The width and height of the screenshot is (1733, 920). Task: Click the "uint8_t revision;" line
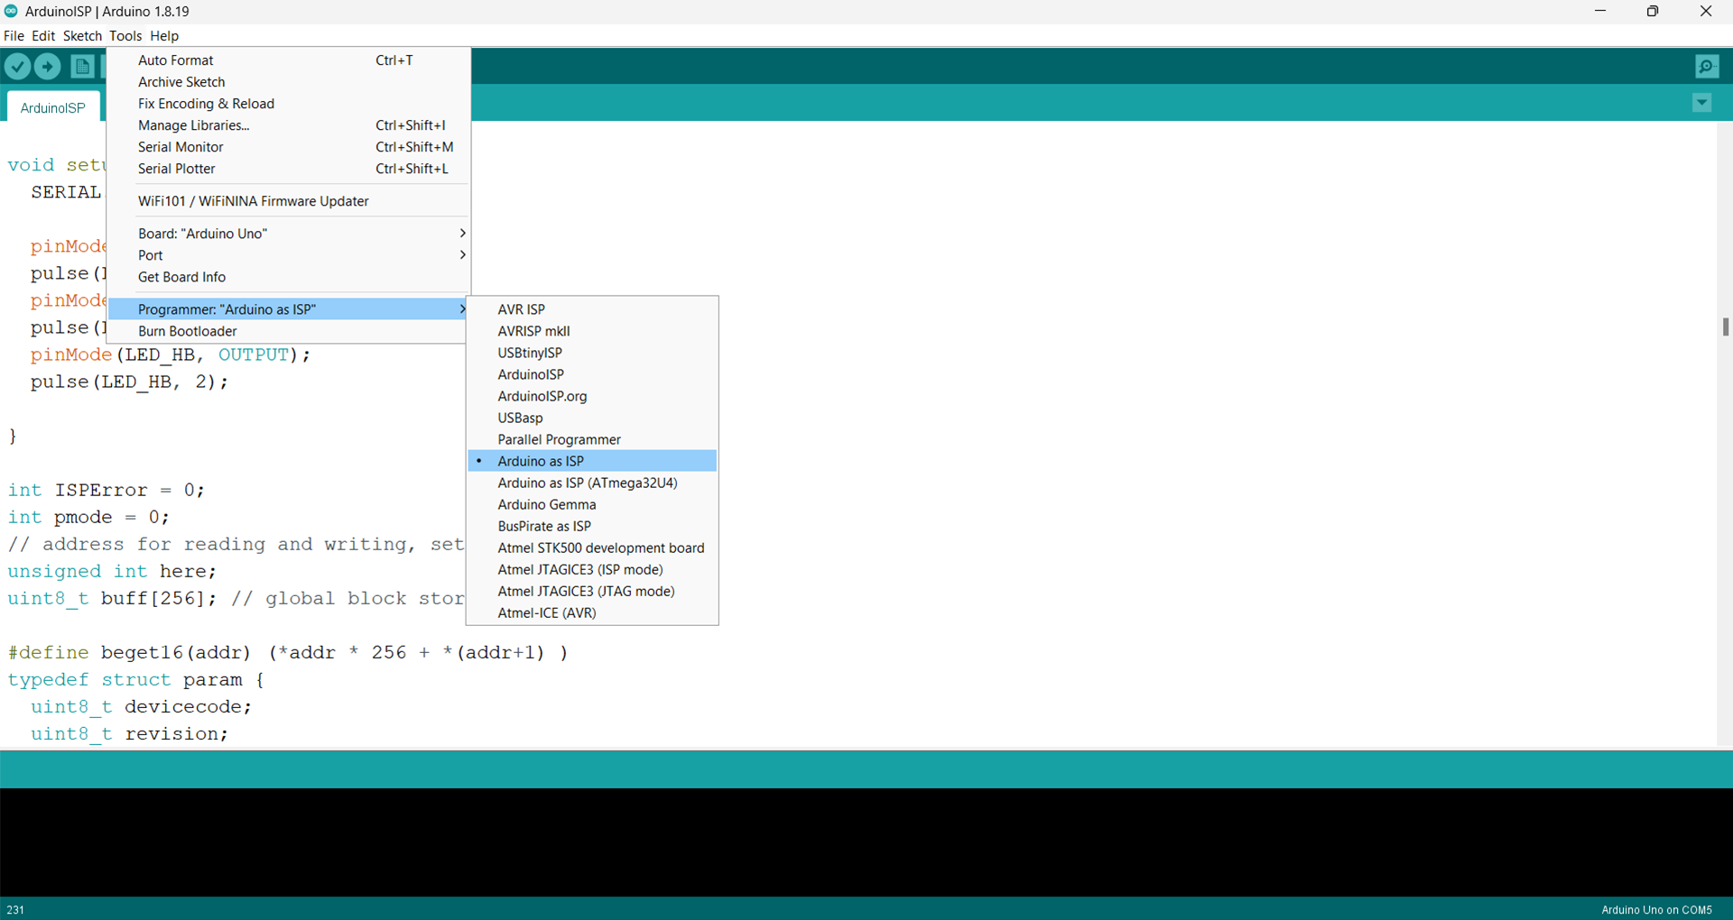pyautogui.click(x=129, y=733)
